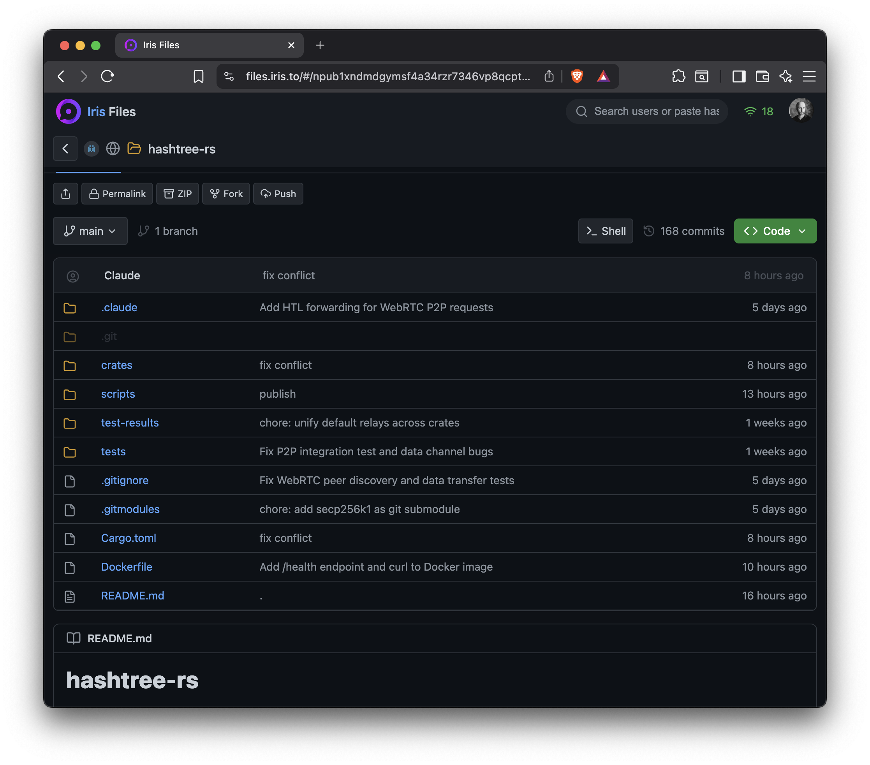Screen dimensions: 870x765
Task: Click the browser extensions puzzle icon
Action: point(678,76)
